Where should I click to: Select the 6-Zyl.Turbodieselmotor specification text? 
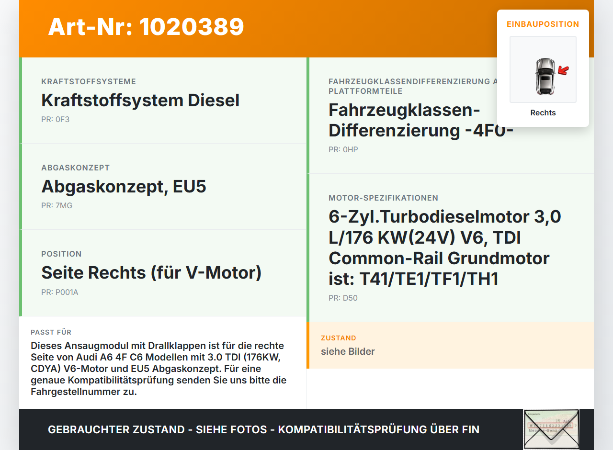point(445,247)
